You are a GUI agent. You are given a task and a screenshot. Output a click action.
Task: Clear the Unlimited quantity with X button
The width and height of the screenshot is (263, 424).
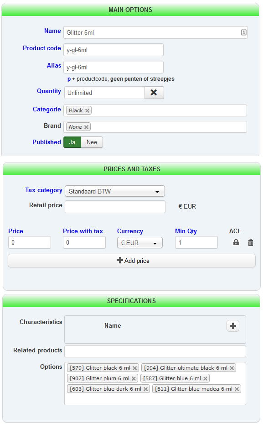pos(154,93)
